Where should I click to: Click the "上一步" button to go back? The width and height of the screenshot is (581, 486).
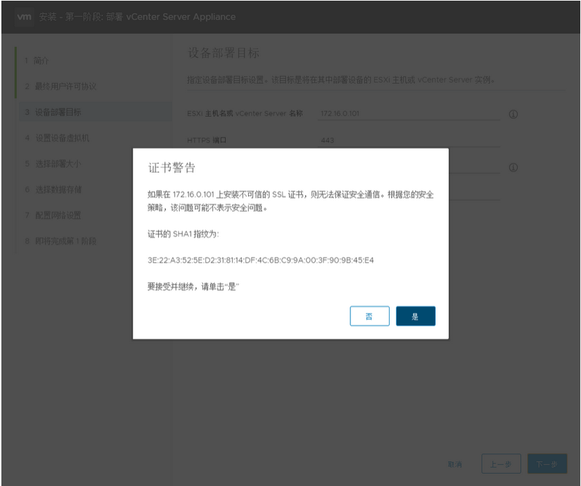[501, 464]
